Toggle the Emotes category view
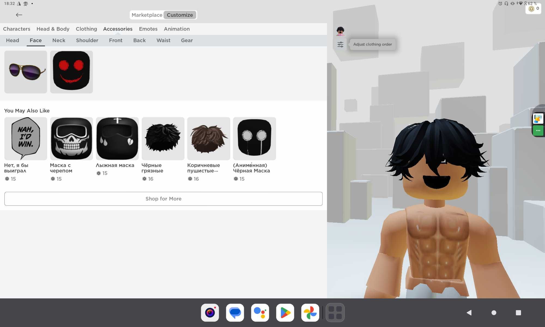This screenshot has height=327, width=545. [x=148, y=28]
